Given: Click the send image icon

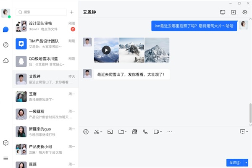Looking at the screenshot, I should click(x=110, y=131).
